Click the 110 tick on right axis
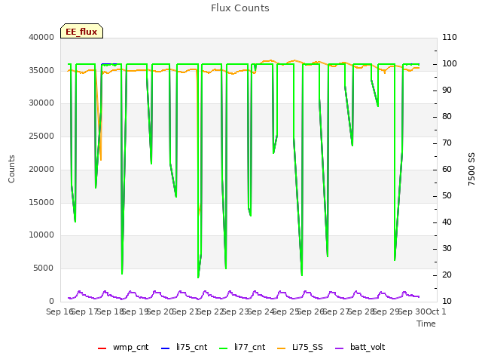The height and width of the screenshot is (362, 482). (450, 37)
